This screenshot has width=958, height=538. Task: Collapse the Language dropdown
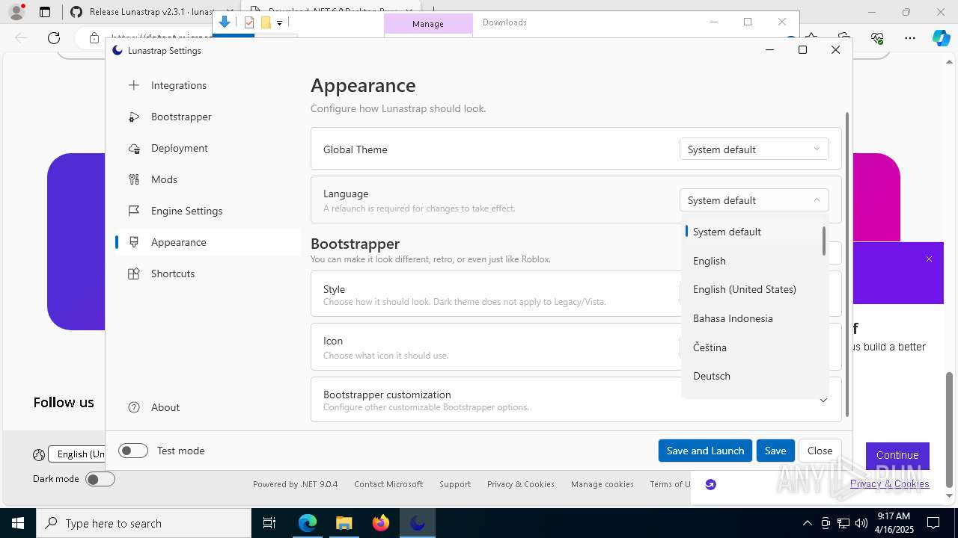click(x=754, y=200)
